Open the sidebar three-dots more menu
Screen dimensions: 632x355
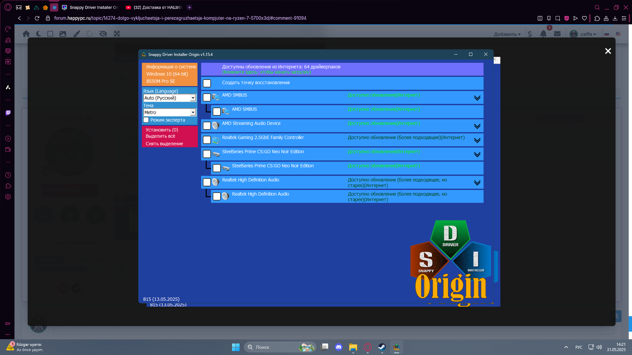pos(8,334)
